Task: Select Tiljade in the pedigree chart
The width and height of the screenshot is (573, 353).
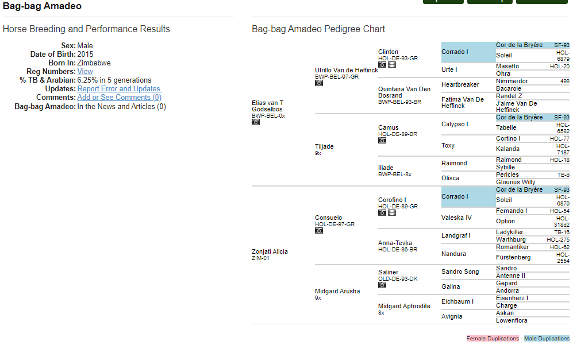Action: tap(324, 146)
